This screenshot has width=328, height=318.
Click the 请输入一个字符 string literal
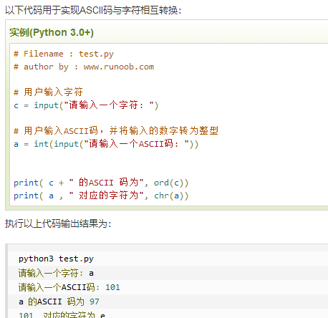click(x=109, y=105)
